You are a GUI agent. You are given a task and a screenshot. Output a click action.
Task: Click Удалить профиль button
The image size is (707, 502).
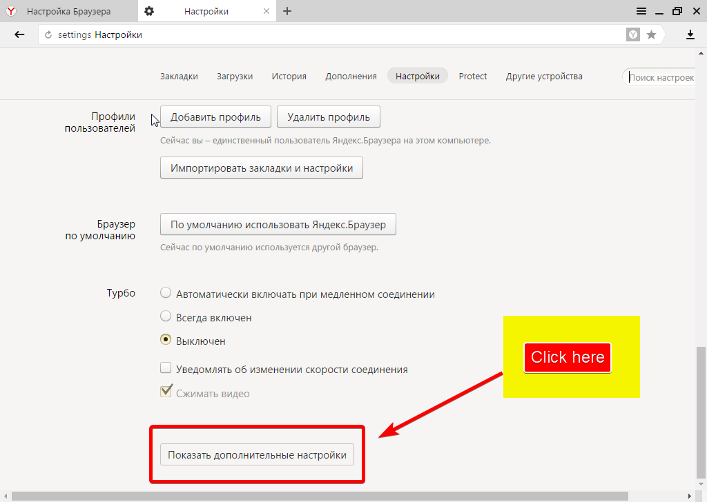(x=328, y=117)
